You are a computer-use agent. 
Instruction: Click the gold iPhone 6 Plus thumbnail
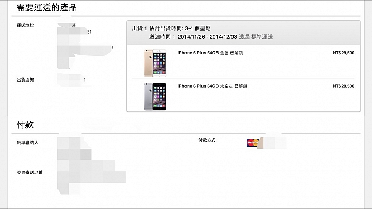pos(155,63)
